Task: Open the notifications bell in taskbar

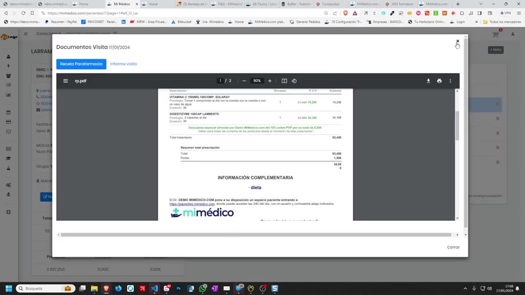Action: pyautogui.click(x=518, y=288)
